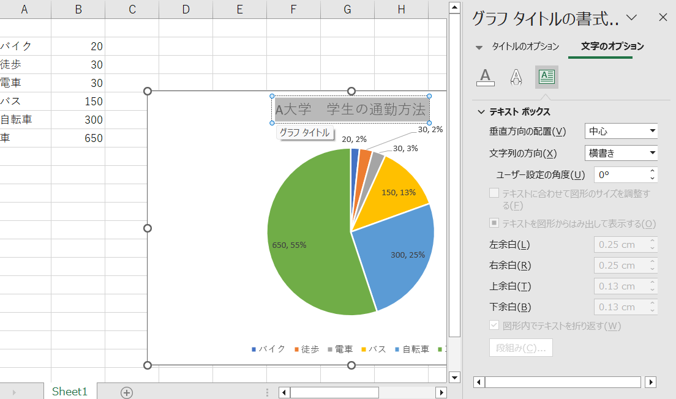Click the 右余白 margin field
Screen dimensions: 676x399
620,266
